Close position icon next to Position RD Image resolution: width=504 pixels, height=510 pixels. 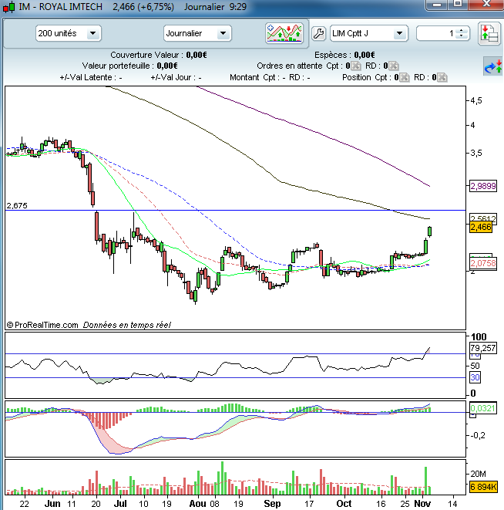pos(442,77)
